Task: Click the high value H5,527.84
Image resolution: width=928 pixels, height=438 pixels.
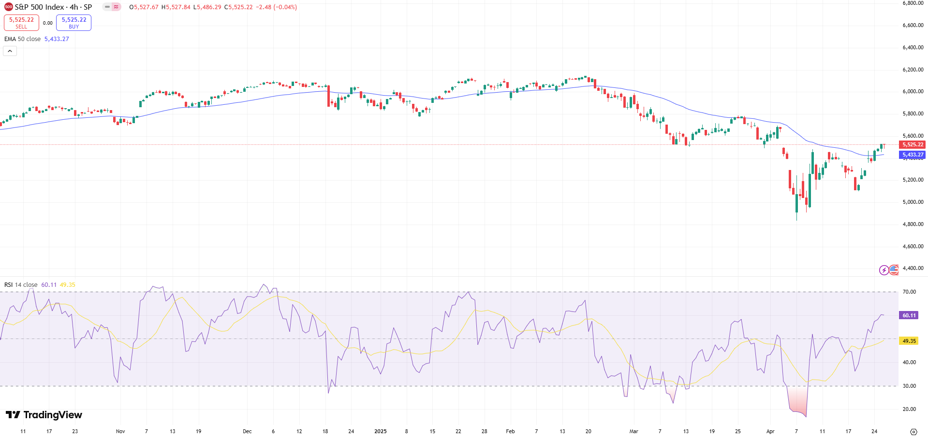Action: 176,7
